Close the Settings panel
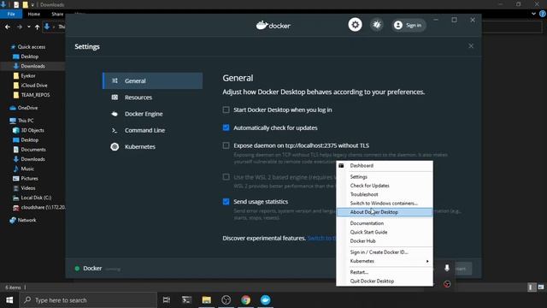The width and height of the screenshot is (547, 308). (471, 46)
